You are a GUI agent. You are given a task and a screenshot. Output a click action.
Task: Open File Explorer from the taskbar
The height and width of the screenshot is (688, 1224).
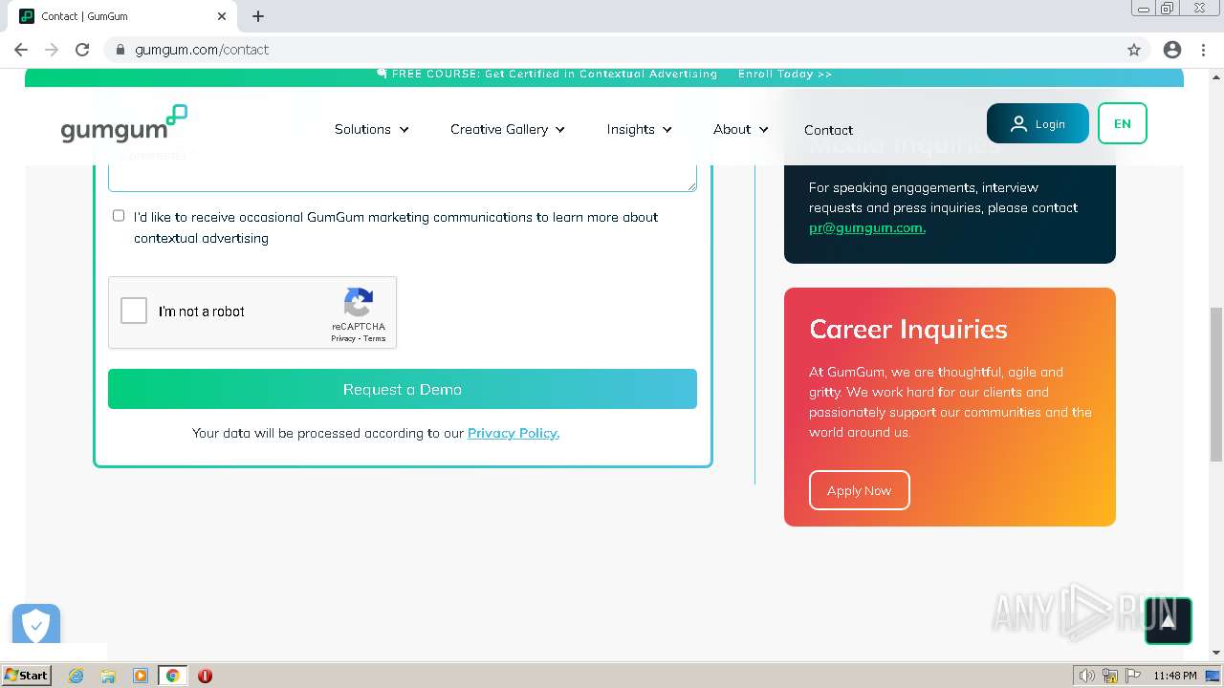[x=108, y=676]
